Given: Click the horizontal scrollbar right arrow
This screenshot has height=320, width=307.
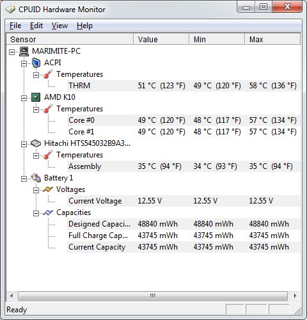Looking at the screenshot, I should click(295, 296).
